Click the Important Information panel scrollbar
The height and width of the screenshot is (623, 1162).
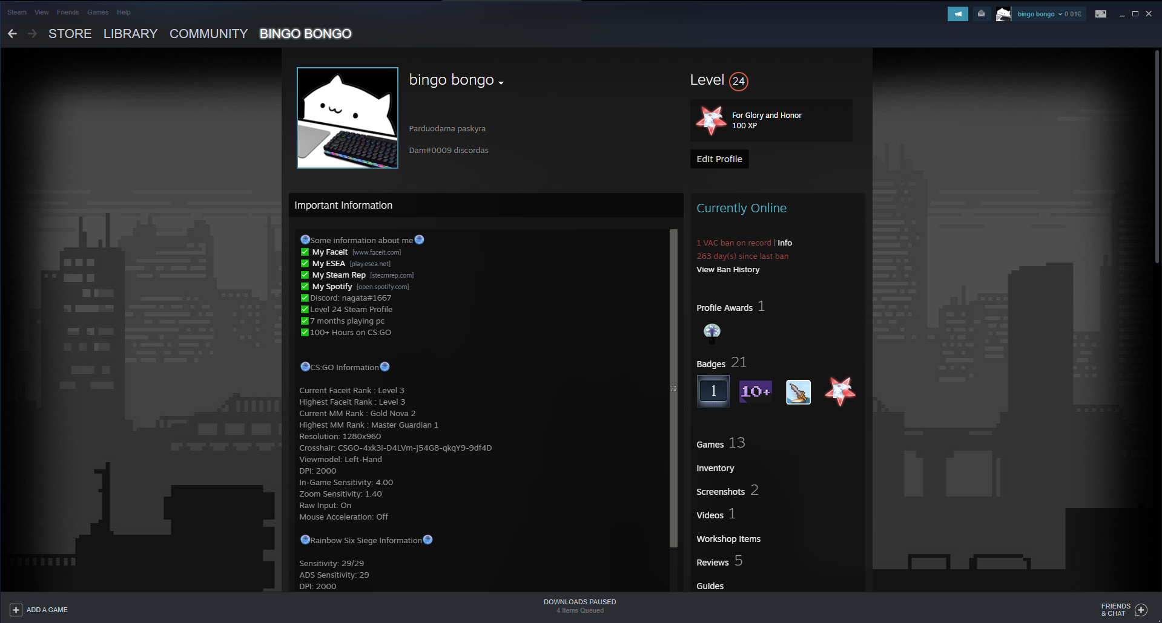673,388
